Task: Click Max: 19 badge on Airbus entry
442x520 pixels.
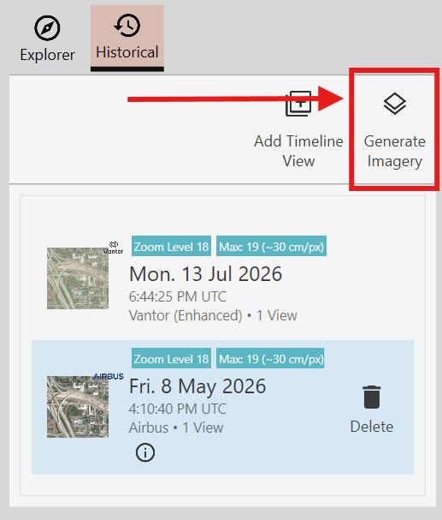Action: coord(270,358)
